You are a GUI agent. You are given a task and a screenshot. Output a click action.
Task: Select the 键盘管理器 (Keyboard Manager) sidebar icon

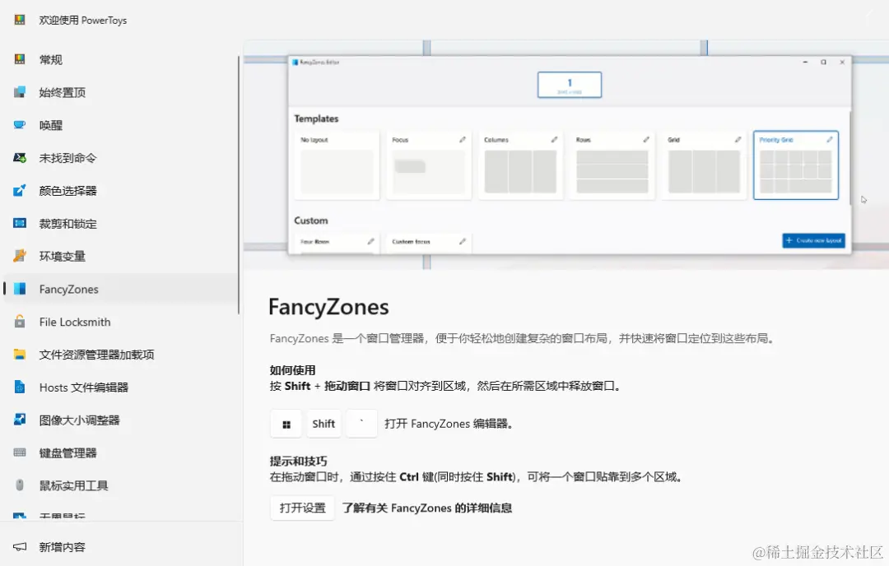point(20,452)
